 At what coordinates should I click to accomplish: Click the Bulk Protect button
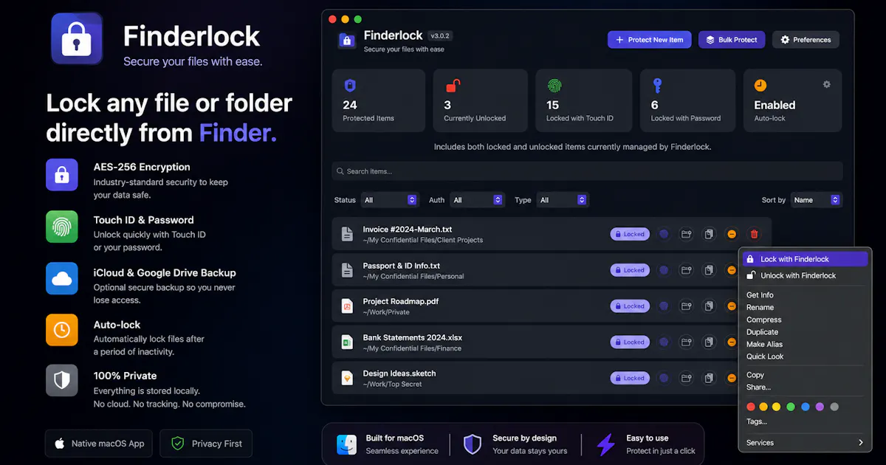pyautogui.click(x=732, y=40)
